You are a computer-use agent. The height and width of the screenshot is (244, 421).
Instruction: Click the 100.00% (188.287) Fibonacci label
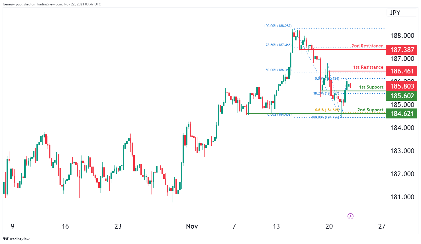pos(277,26)
